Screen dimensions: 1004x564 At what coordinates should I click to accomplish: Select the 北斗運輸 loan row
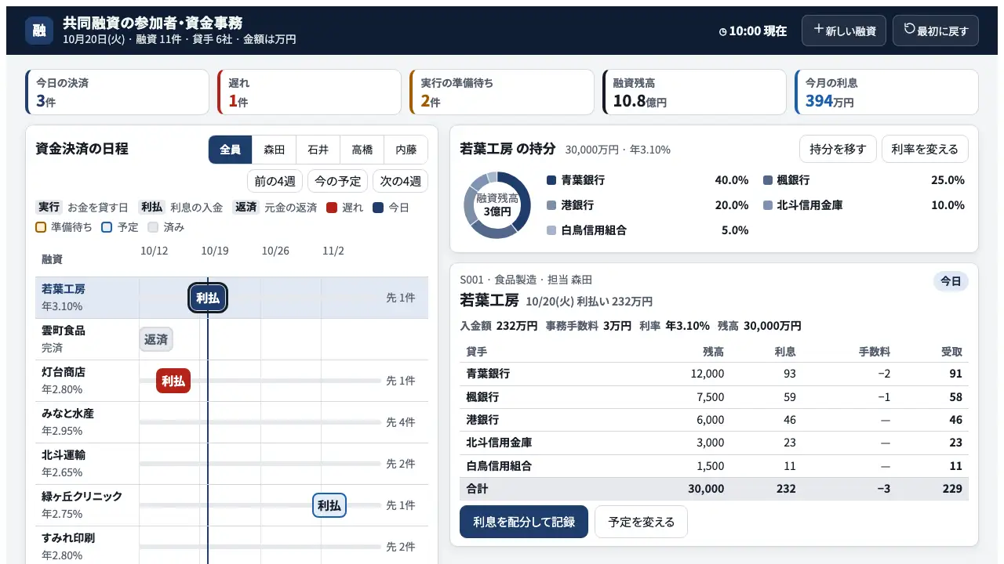pos(231,464)
